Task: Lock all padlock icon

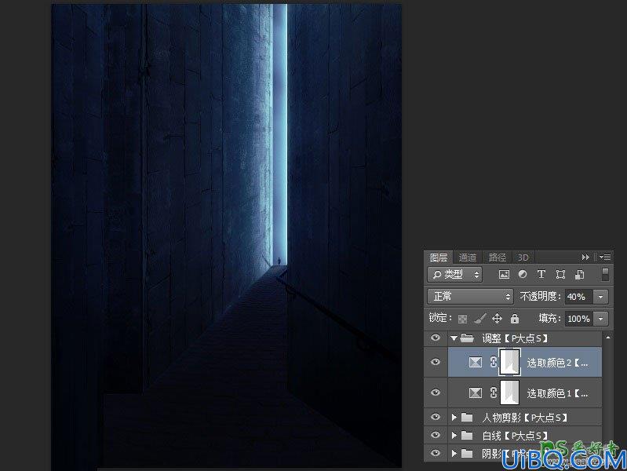Action: [x=515, y=319]
